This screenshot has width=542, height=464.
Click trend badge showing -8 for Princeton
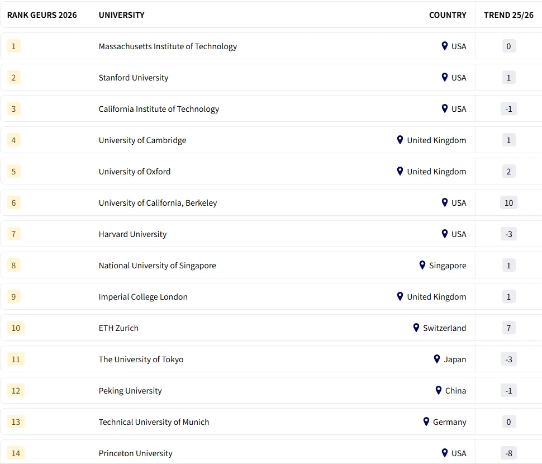point(508,453)
